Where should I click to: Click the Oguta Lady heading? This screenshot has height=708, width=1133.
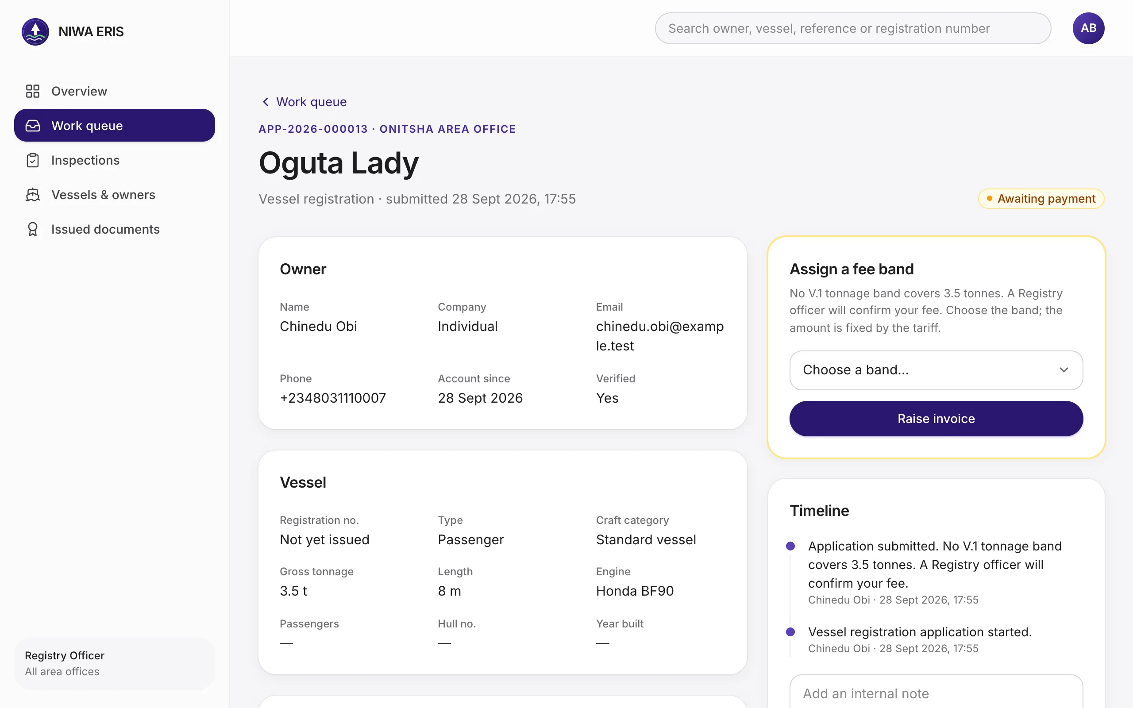click(339, 163)
